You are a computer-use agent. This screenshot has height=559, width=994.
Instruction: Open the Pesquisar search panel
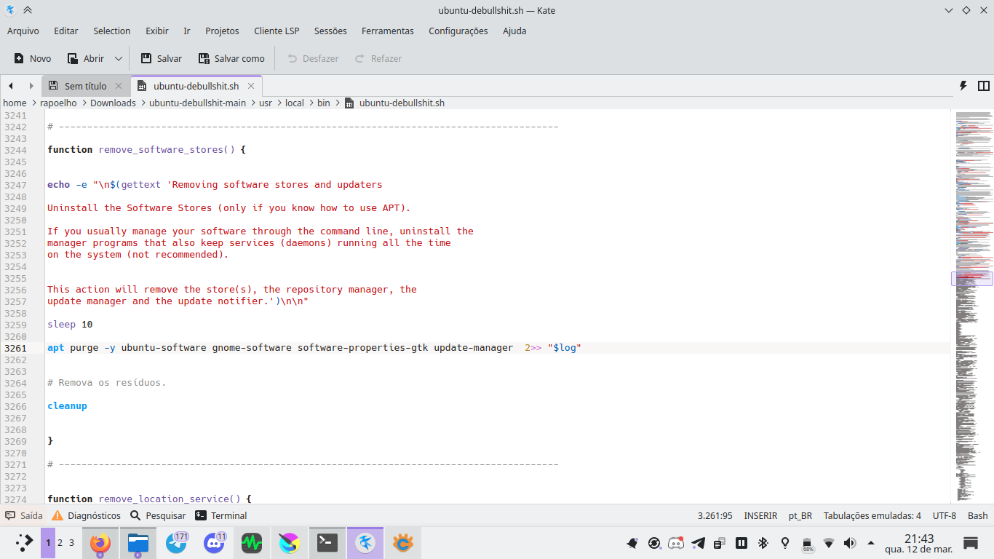point(158,515)
